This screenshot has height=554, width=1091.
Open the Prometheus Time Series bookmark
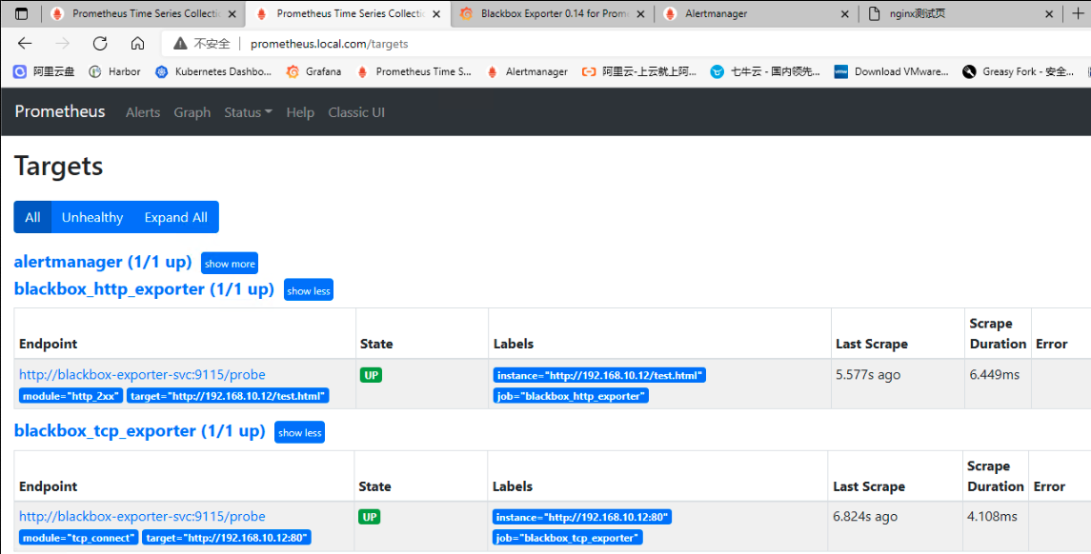click(x=414, y=71)
